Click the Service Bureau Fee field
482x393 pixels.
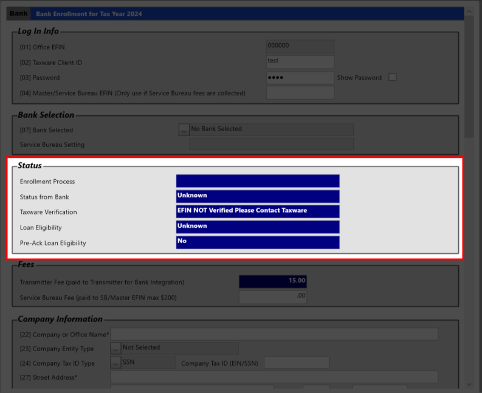point(273,297)
